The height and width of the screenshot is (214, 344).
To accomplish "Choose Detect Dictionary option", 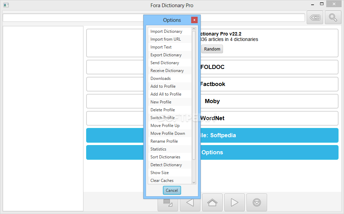I will pyautogui.click(x=170, y=165).
